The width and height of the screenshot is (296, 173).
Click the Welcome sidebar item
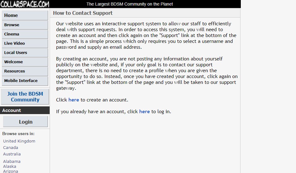click(x=25, y=62)
